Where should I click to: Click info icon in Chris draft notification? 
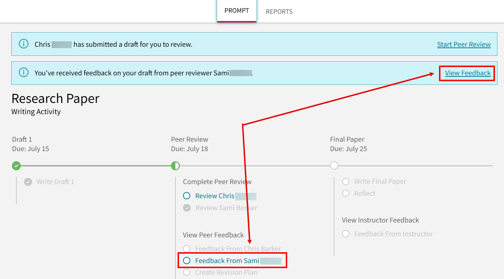click(24, 44)
